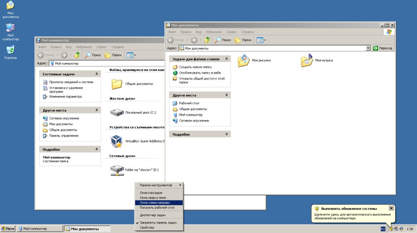This screenshot has width=417, height=233.
Task: Open Toolbars submenu in context menu
Action: coord(159,185)
